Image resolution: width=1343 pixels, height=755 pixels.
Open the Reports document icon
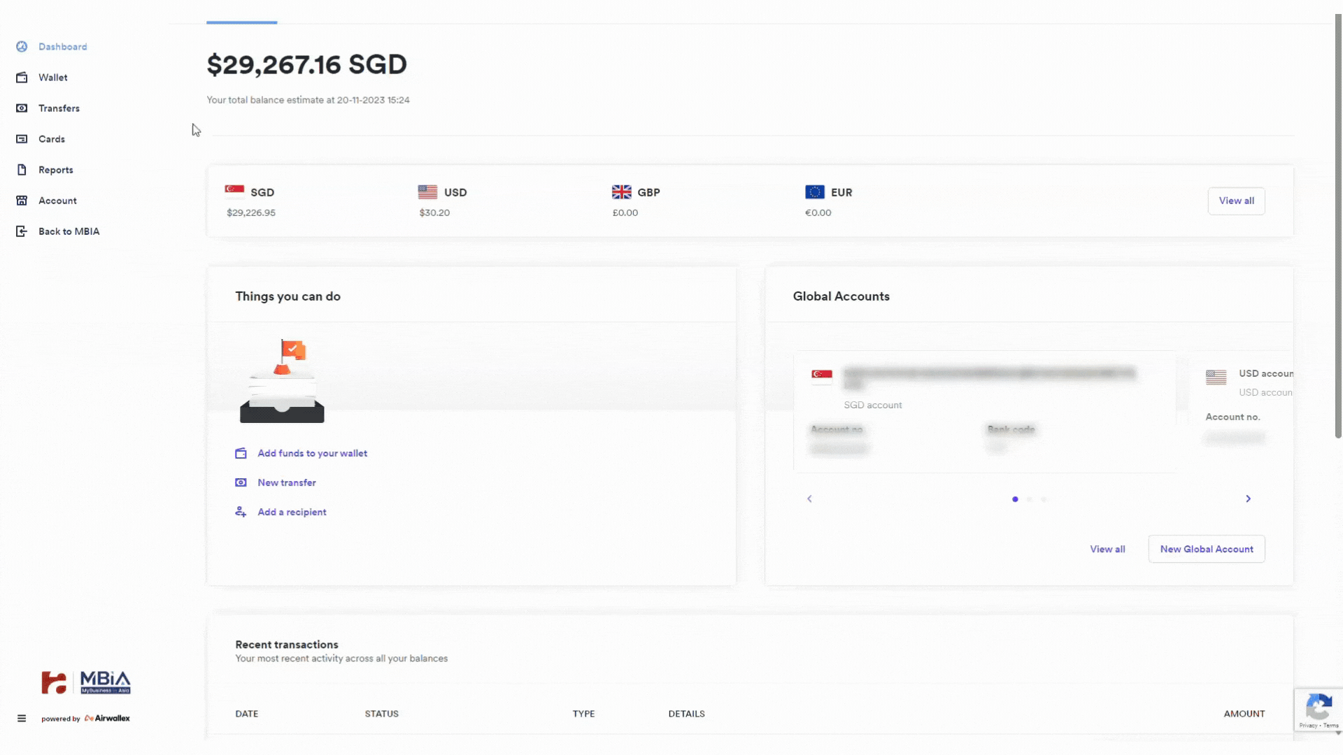[x=22, y=170]
